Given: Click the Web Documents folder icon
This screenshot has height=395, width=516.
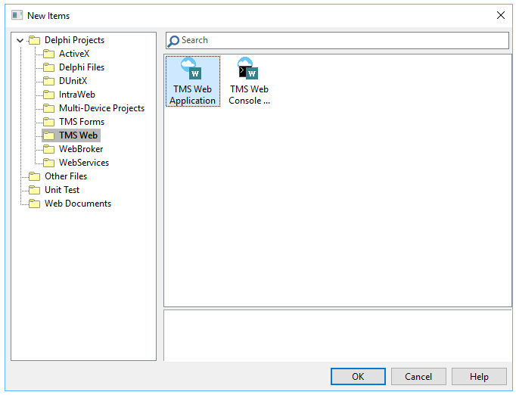Looking at the screenshot, I should click(x=34, y=204).
